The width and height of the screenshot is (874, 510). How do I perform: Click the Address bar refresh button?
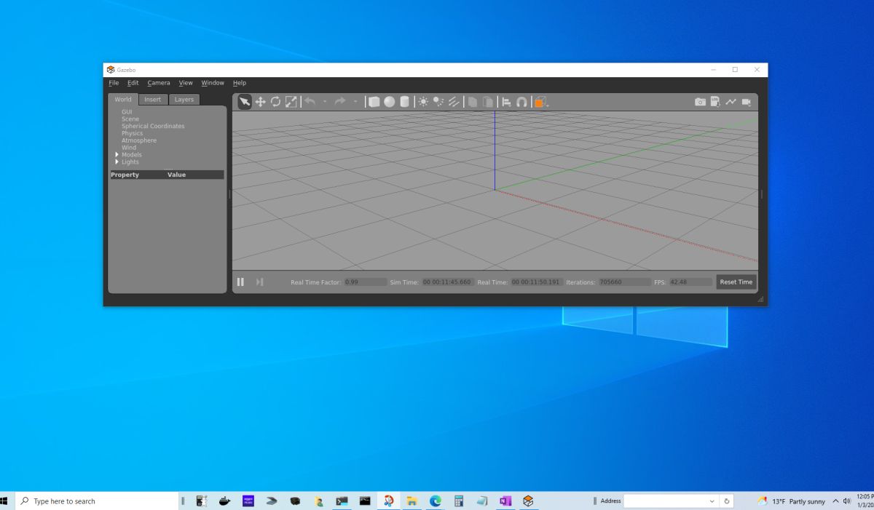[x=726, y=501]
